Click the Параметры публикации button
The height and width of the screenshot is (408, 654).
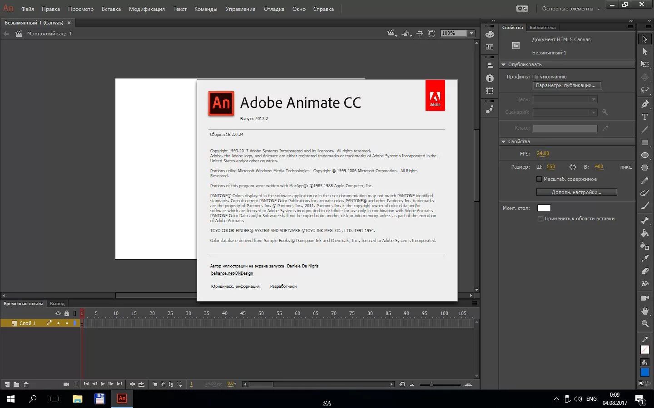click(x=567, y=85)
